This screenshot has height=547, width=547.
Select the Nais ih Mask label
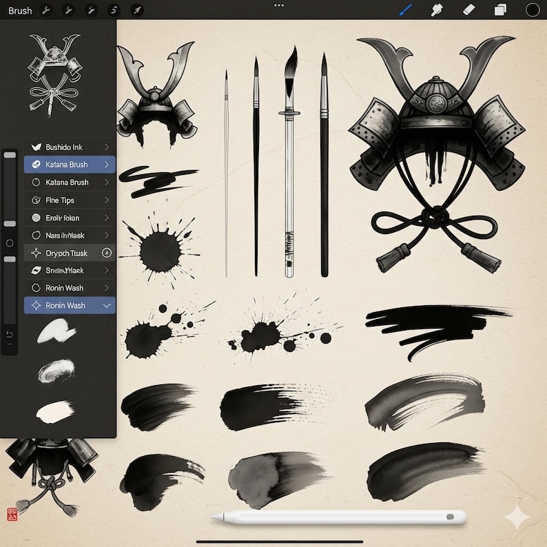coord(65,236)
